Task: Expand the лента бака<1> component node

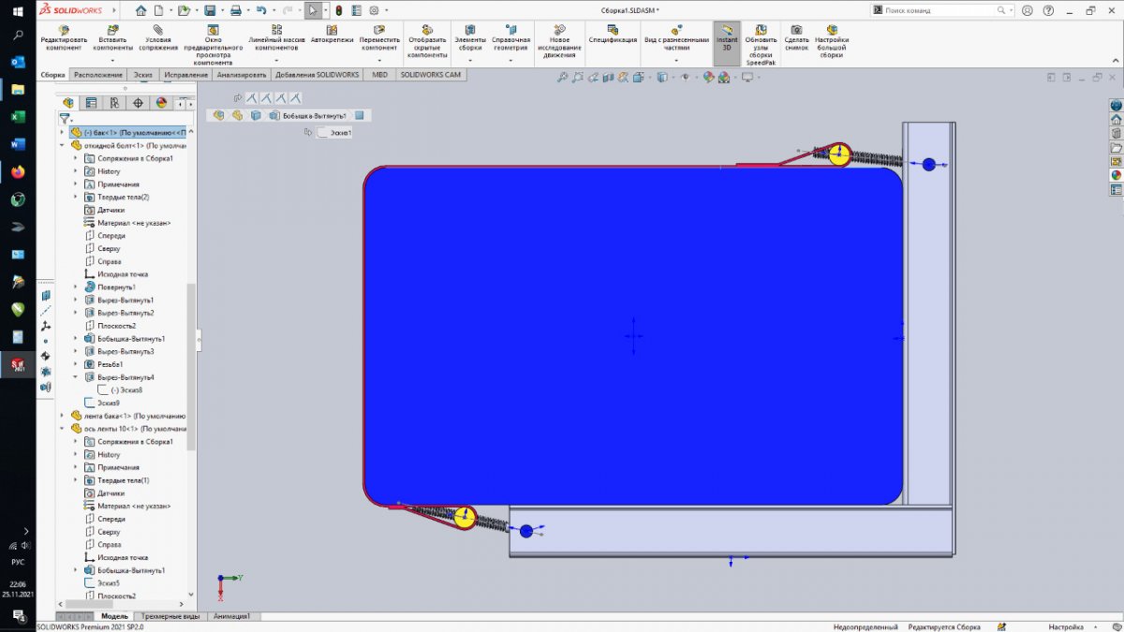Action: tap(63, 416)
